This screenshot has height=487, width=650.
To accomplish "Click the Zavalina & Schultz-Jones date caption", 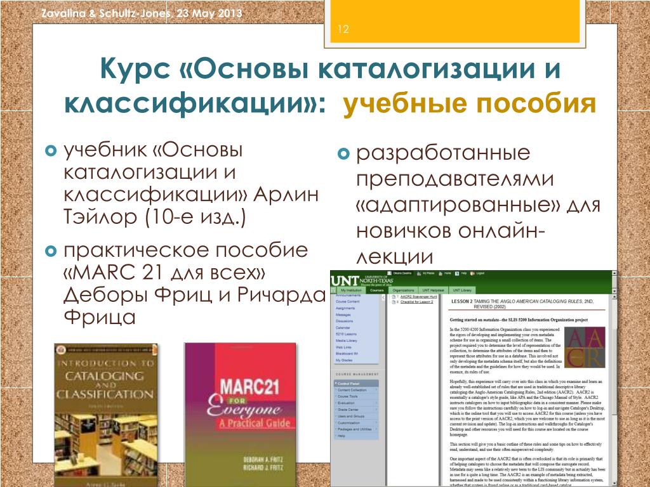I will (x=142, y=13).
